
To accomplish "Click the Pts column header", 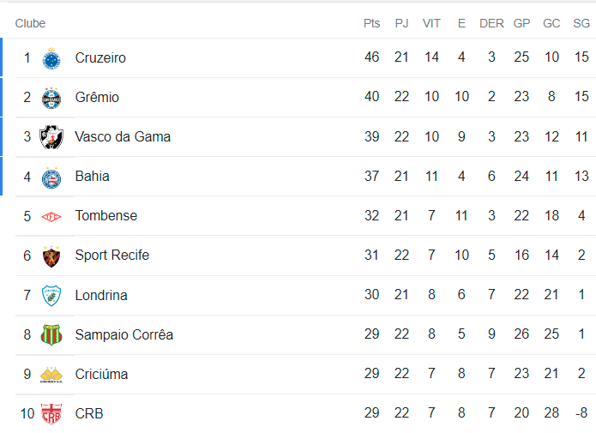I will [x=371, y=23].
